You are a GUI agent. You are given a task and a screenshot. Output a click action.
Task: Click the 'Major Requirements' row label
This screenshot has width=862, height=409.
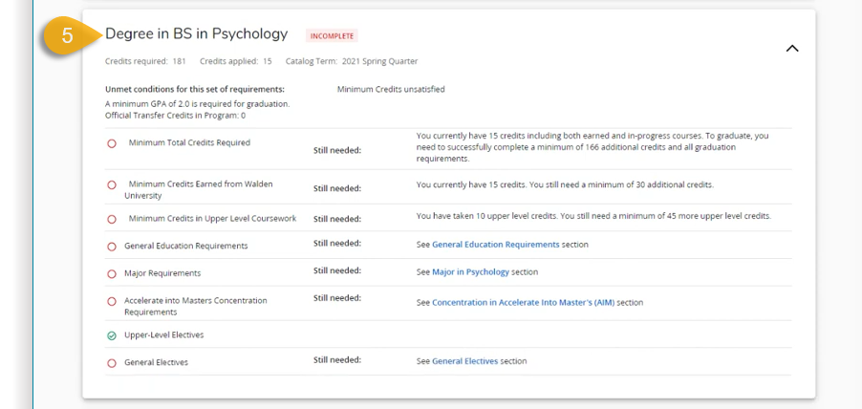(x=162, y=273)
